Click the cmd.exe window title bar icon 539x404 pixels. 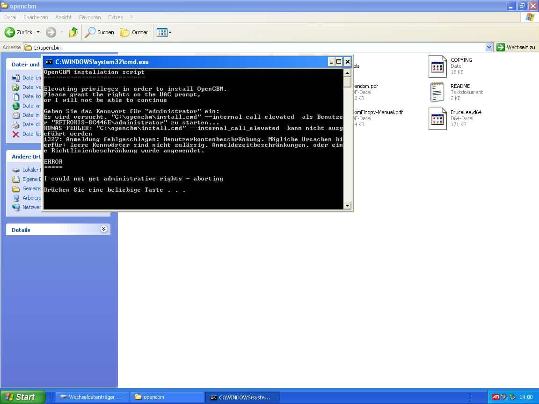(x=49, y=62)
